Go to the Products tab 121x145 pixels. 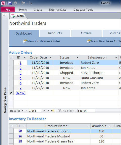click(x=55, y=33)
